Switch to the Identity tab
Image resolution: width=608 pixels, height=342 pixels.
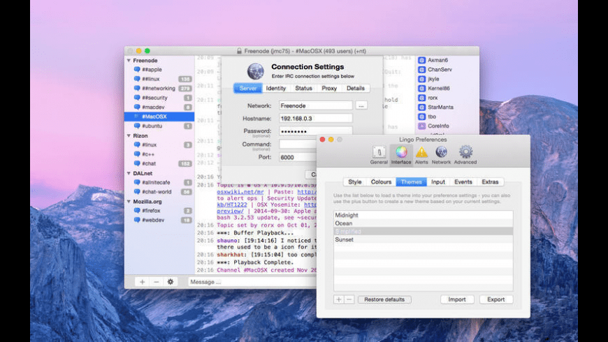click(x=275, y=89)
